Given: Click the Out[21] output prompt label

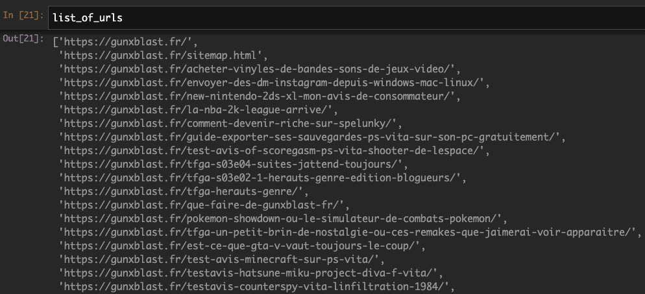Looking at the screenshot, I should point(23,39).
